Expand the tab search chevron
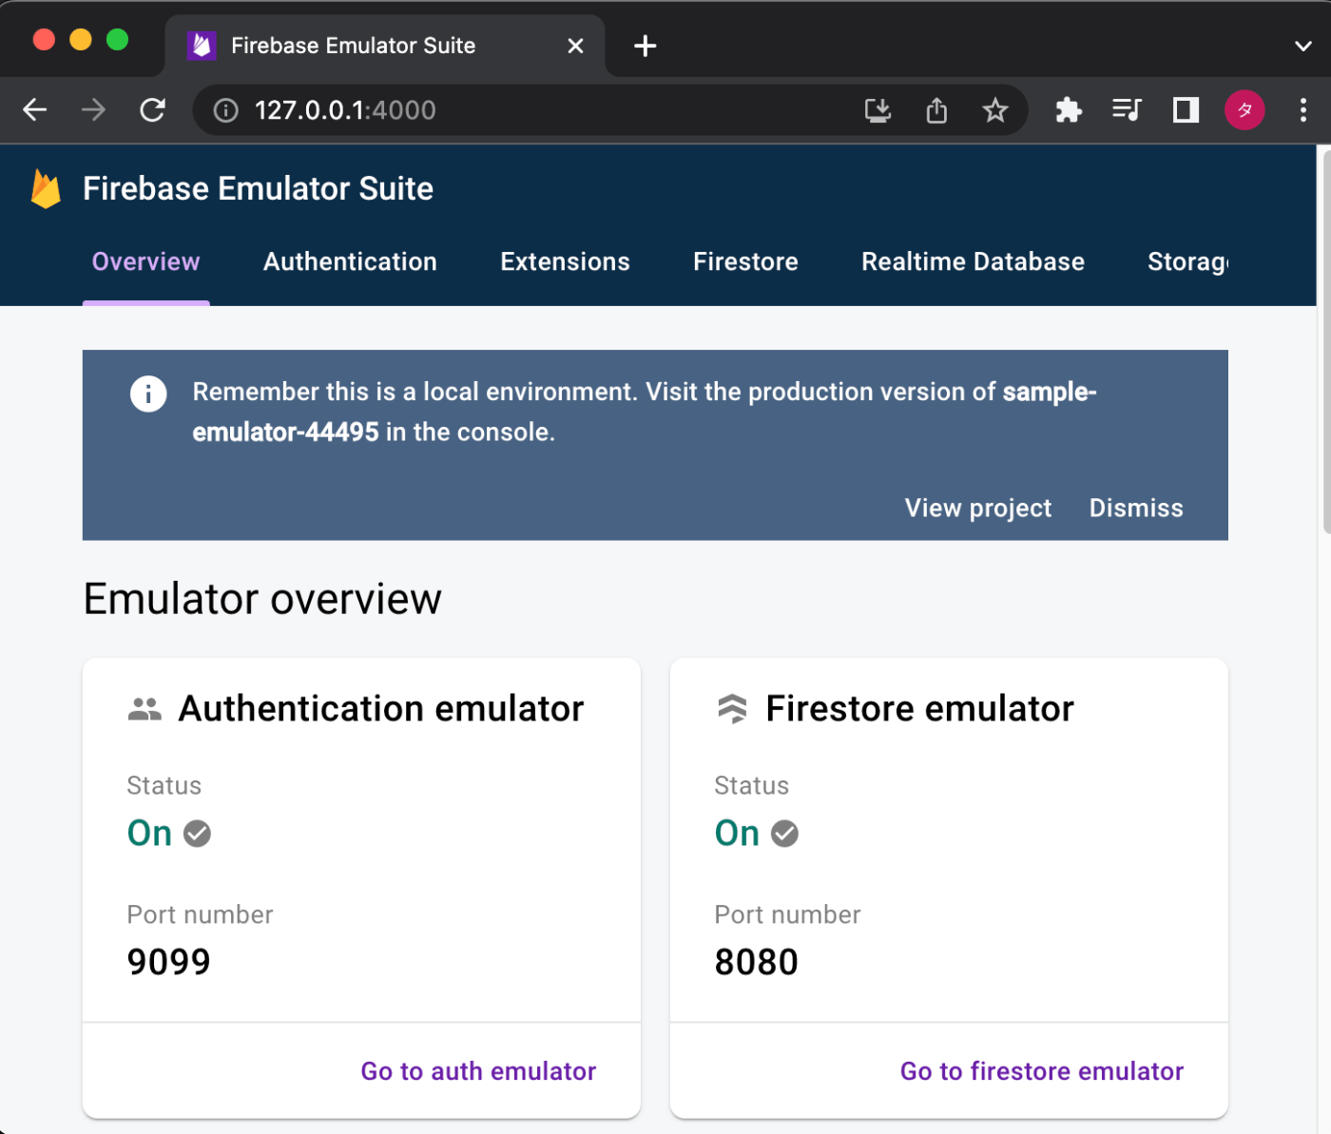1331x1134 pixels. (x=1303, y=46)
